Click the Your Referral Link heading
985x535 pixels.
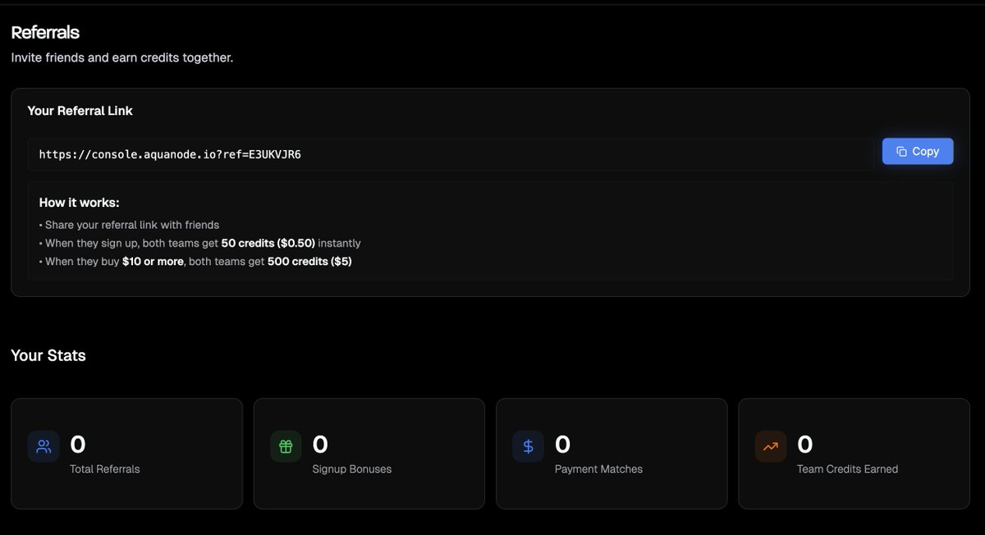(80, 111)
